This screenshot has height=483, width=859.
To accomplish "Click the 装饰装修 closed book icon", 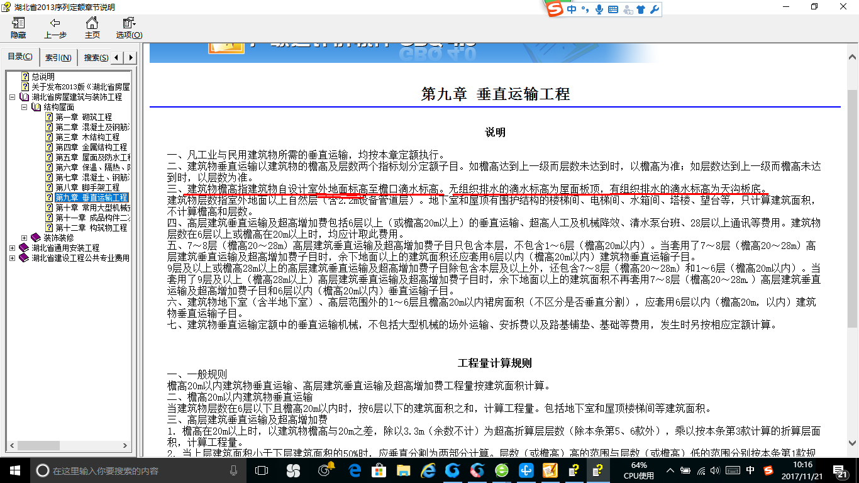I will pyautogui.click(x=36, y=238).
